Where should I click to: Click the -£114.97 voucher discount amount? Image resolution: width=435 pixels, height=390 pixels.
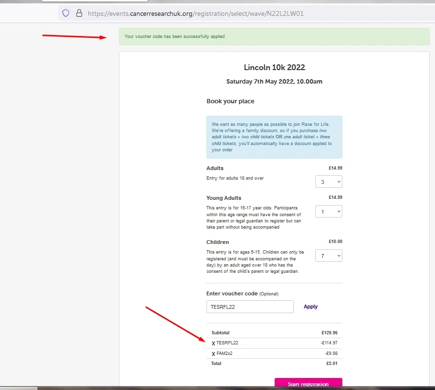[329, 343]
